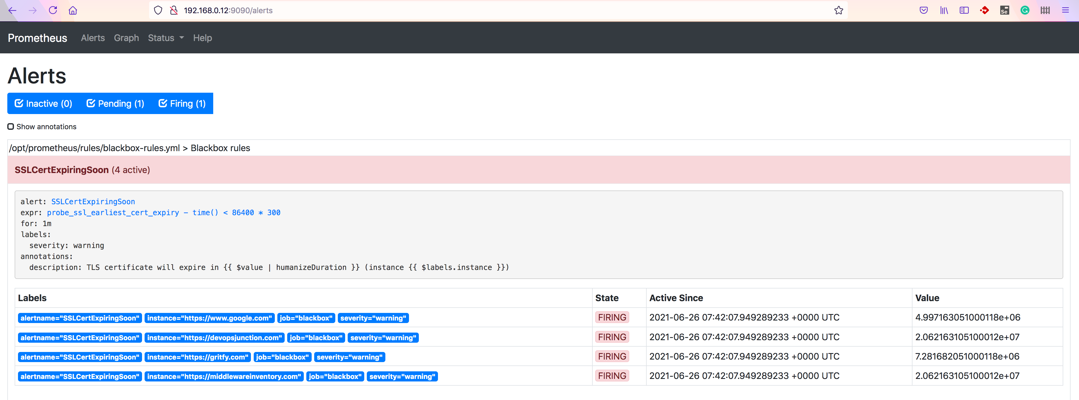Toggle the Inactive (0) filter

click(x=44, y=103)
